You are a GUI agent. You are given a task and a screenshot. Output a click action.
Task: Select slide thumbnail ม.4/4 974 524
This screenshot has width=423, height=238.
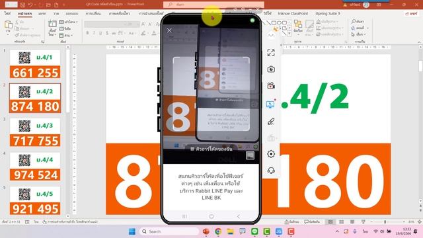[x=35, y=166]
